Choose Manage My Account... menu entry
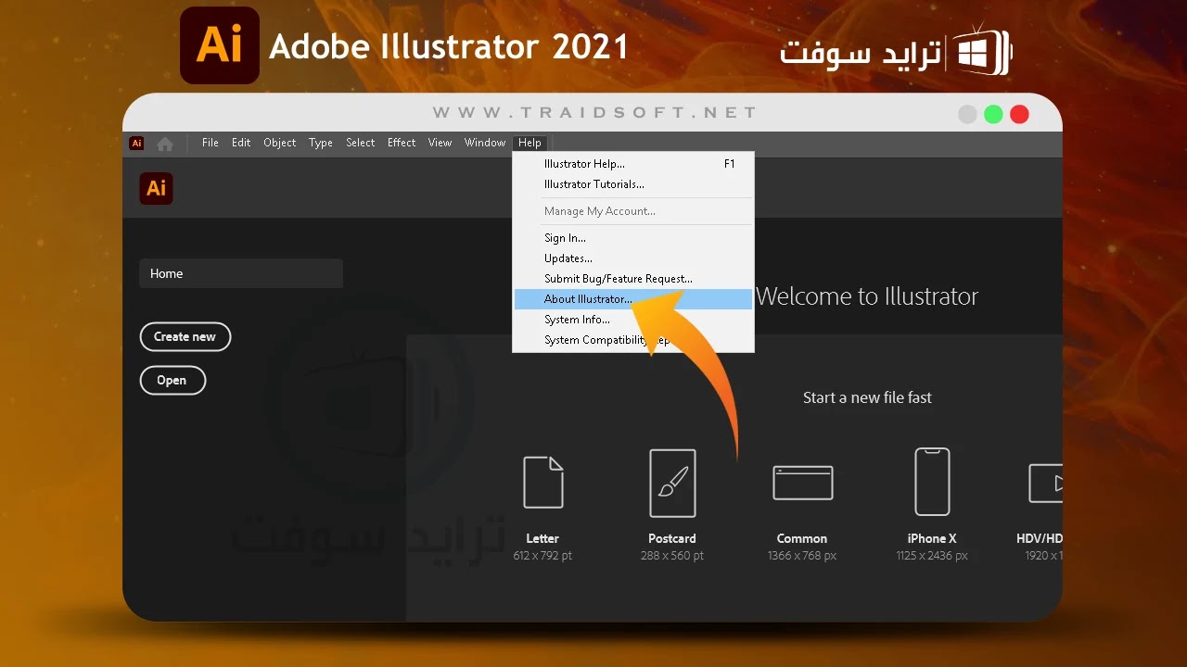The image size is (1187, 667). [x=633, y=211]
